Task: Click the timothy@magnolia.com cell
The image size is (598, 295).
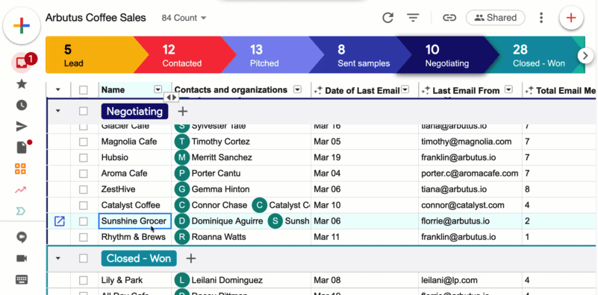Action: (470, 142)
